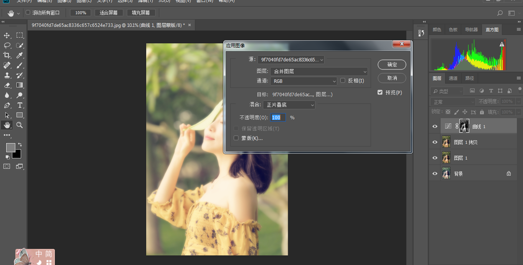This screenshot has height=265, width=523.
Task: Select the Lasso tool
Action: 7,45
